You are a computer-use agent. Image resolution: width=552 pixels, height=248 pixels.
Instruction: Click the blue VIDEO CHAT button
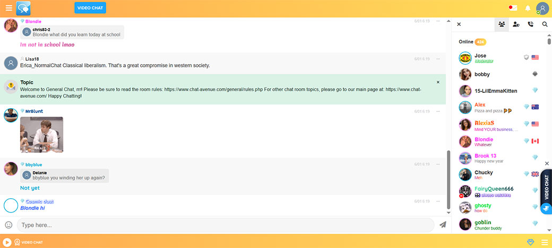(90, 8)
